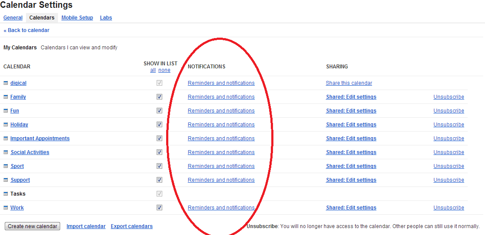The width and height of the screenshot is (485, 235).
Task: Open the Labs tab
Action: point(106,18)
